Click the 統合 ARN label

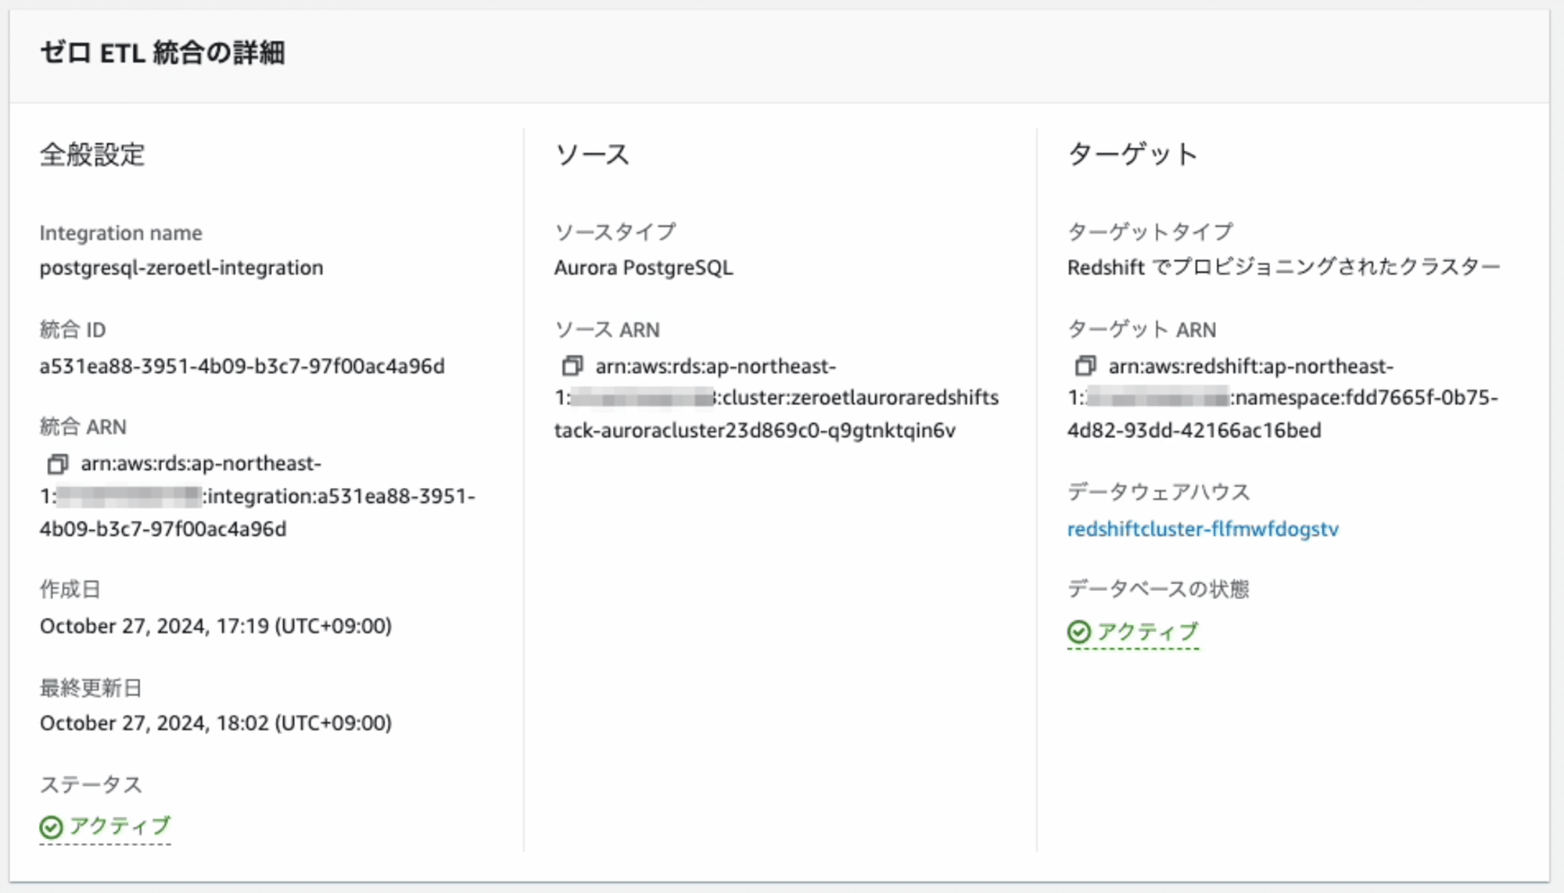[83, 427]
